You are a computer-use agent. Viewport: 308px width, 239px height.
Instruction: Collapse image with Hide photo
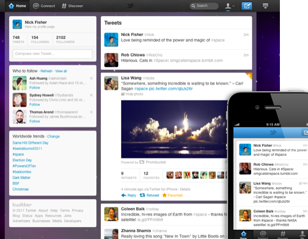click(132, 94)
